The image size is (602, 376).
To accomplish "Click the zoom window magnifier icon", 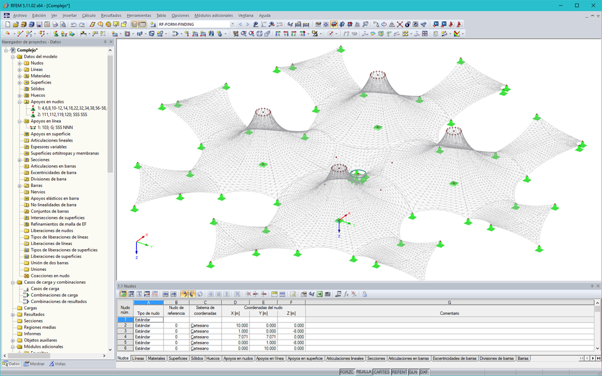I will pyautogui.click(x=243, y=33).
